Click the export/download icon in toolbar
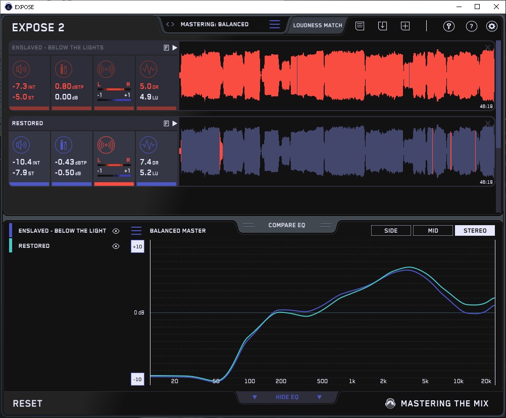Image resolution: width=506 pixels, height=418 pixels. [382, 26]
